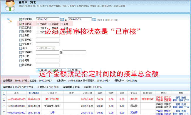Select the 已完工 radio button

coord(38,28)
